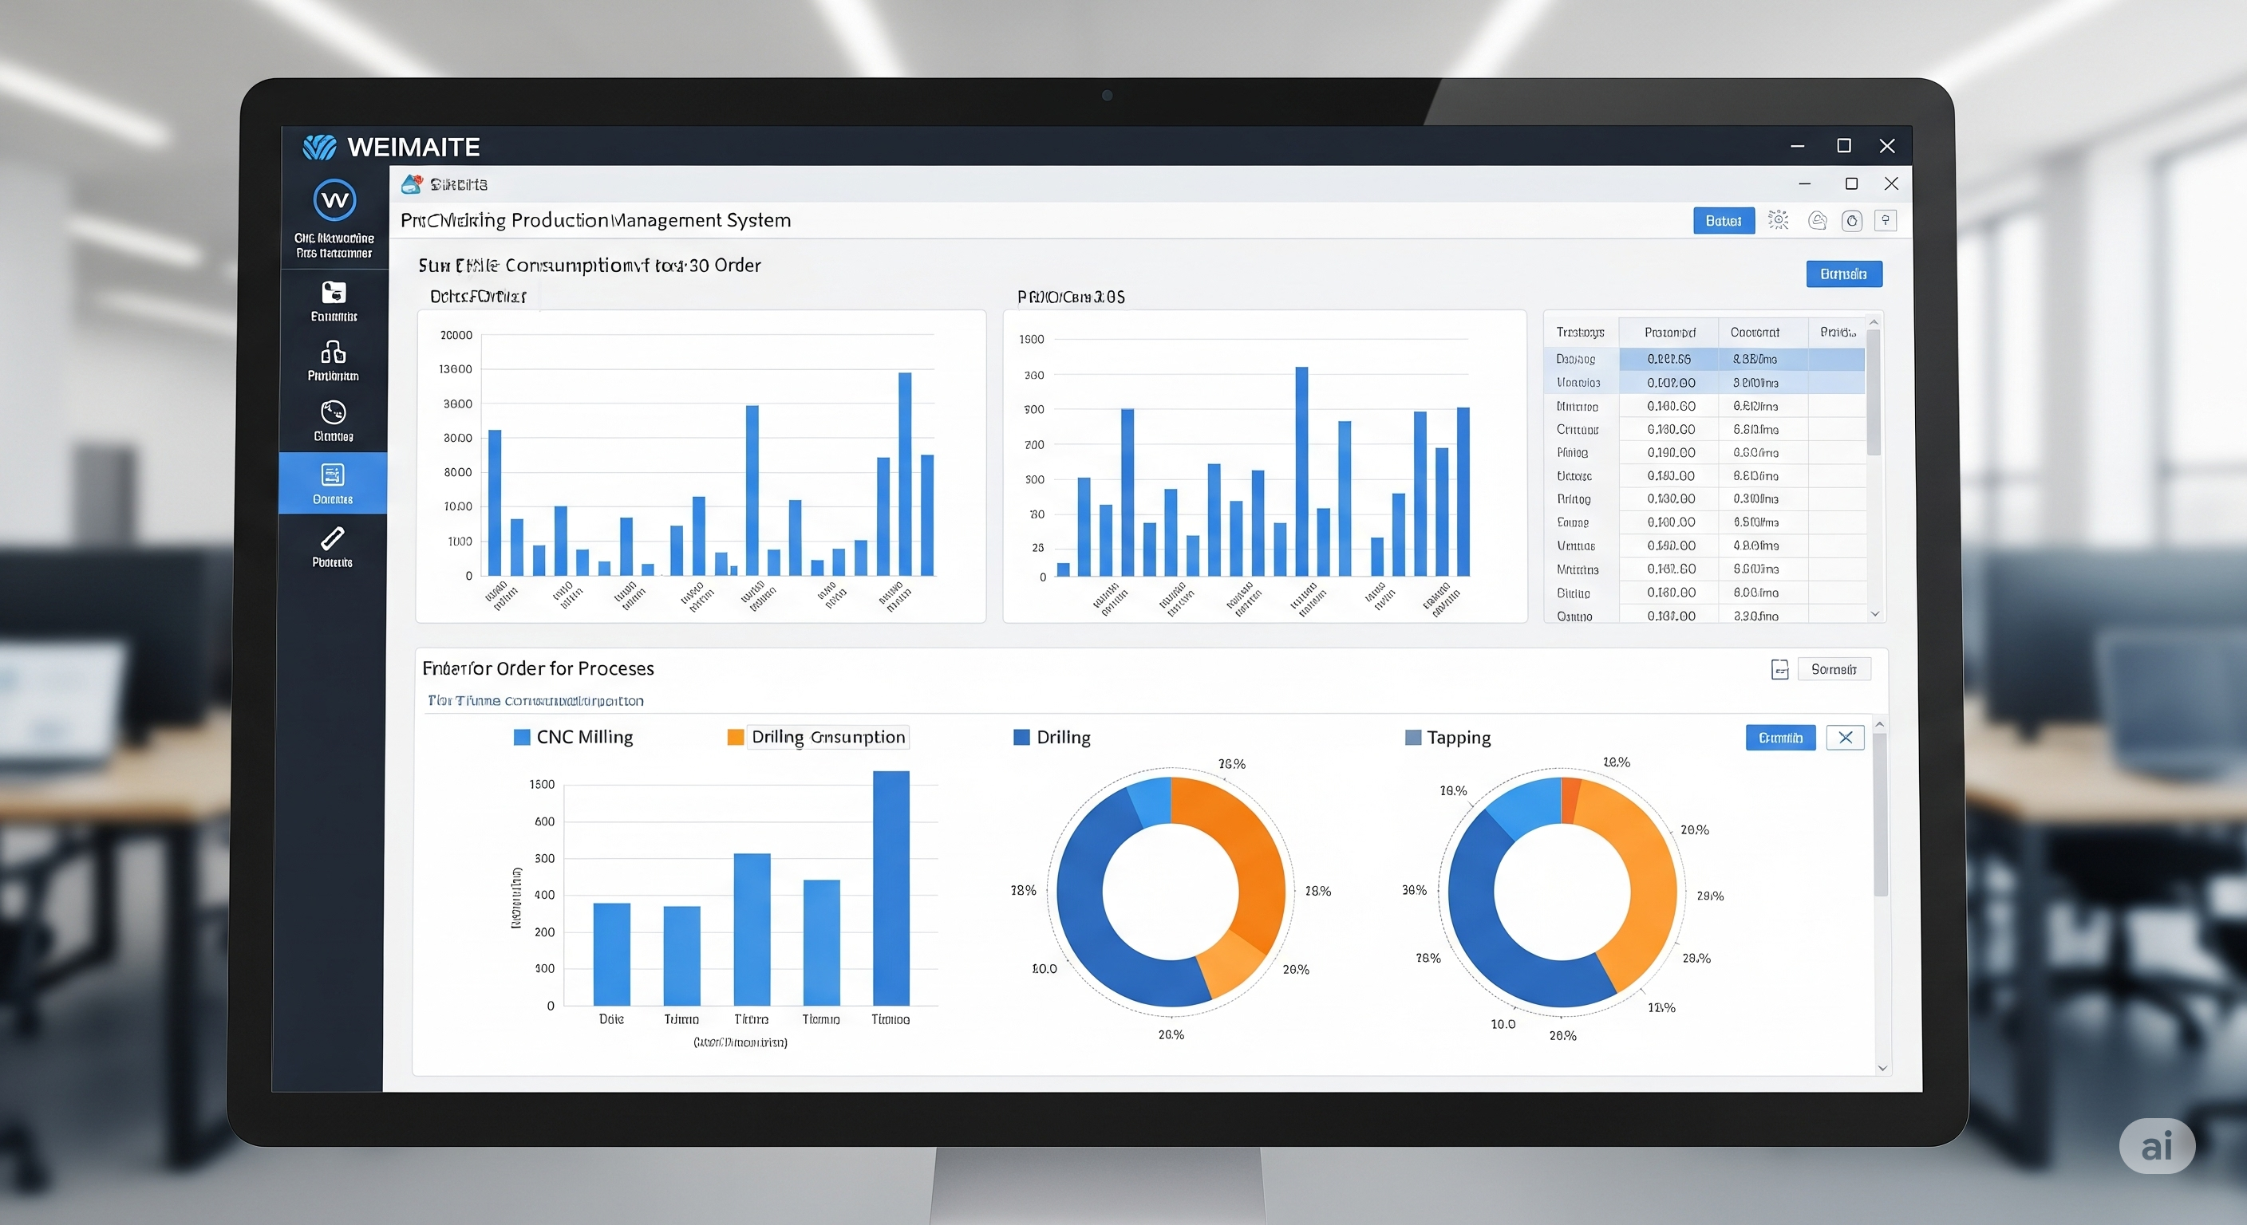The width and height of the screenshot is (2247, 1225).
Task: Click the cloud icon in header toolbar
Action: coord(1817,221)
